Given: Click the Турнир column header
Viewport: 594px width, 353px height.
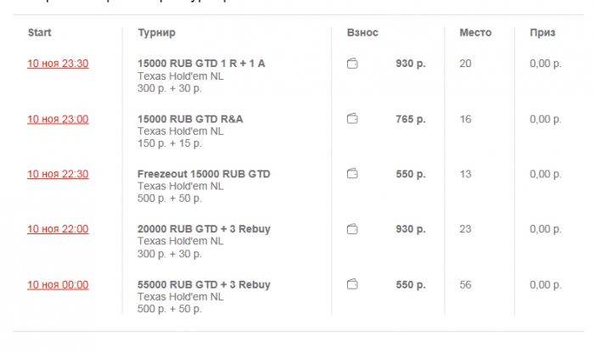Looking at the screenshot, I should [156, 33].
